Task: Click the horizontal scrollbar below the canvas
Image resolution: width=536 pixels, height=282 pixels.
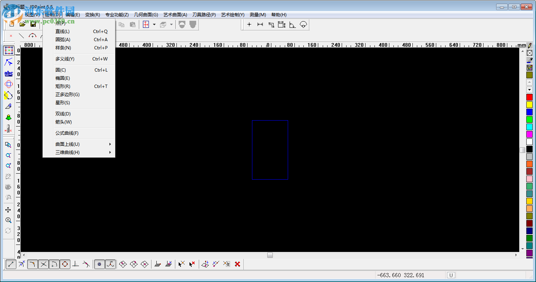Action: (269, 255)
